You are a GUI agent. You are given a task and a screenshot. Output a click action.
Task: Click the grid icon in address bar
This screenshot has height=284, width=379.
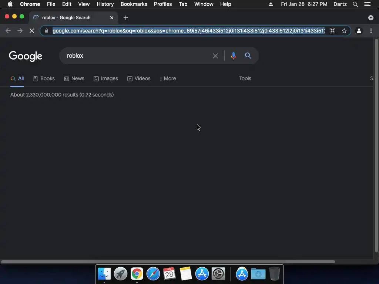[x=332, y=31]
